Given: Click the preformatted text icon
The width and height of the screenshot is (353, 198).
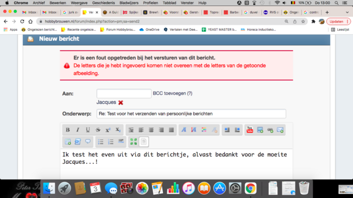Looking at the screenshot, I should 131,130.
